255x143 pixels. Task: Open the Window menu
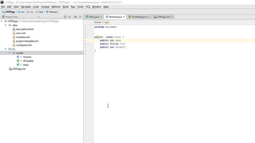[x=96, y=7]
